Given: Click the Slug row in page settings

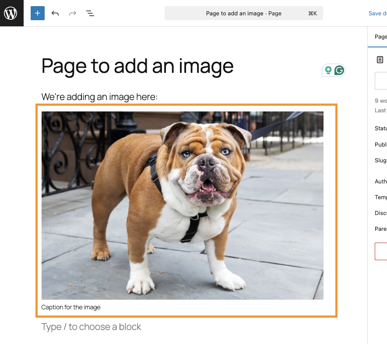Looking at the screenshot, I should [x=381, y=160].
